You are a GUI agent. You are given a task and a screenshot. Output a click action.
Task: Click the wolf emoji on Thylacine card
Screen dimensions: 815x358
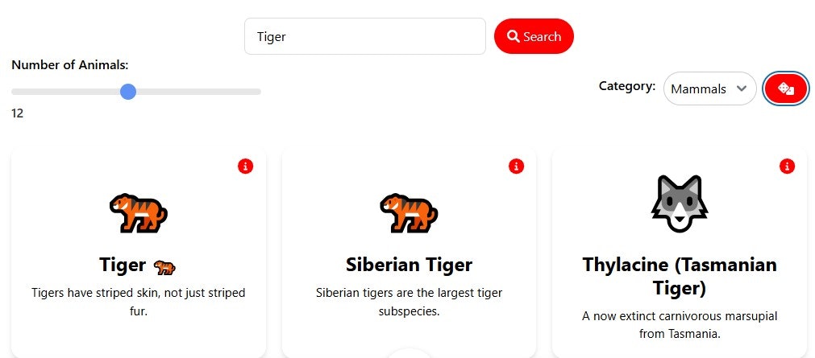(680, 204)
